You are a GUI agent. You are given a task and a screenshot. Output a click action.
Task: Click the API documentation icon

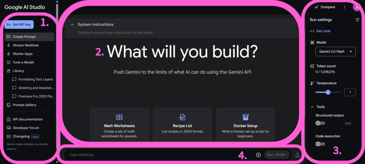click(9, 120)
